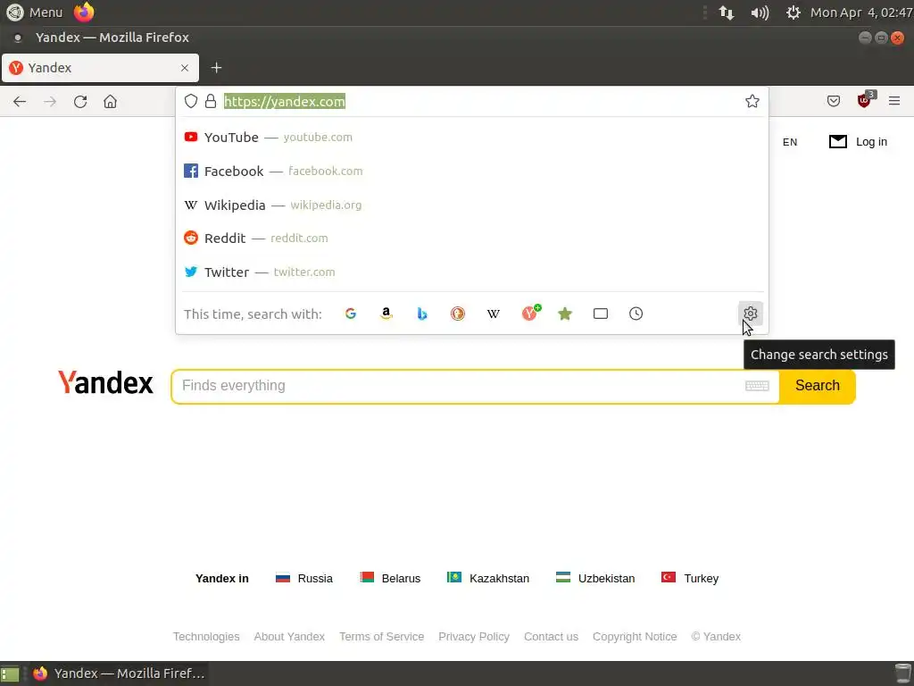914x686 pixels.
Task: Open the session power gear menu
Action: click(x=793, y=13)
